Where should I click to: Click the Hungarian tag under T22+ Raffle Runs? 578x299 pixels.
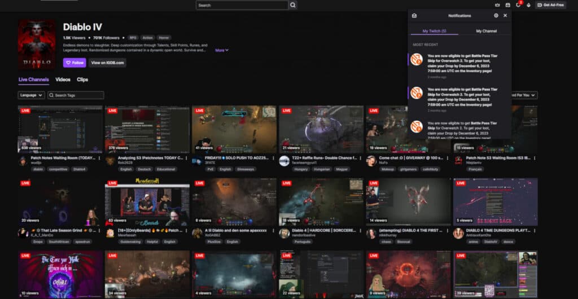point(322,169)
